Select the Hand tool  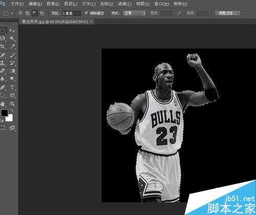tap(3, 103)
